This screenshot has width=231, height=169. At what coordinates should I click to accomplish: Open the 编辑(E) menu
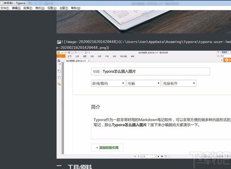(16, 8)
